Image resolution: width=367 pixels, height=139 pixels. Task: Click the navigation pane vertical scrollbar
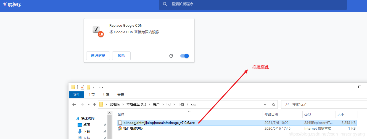[110, 125]
